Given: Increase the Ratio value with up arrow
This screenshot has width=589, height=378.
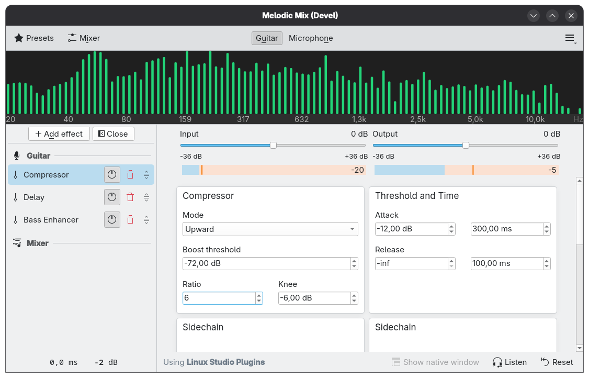Looking at the screenshot, I should 259,295.
